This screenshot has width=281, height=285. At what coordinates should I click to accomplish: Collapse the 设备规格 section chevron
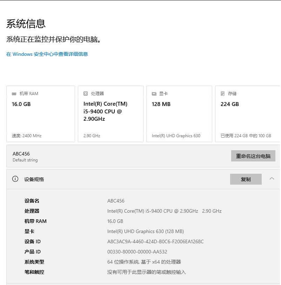click(272, 179)
